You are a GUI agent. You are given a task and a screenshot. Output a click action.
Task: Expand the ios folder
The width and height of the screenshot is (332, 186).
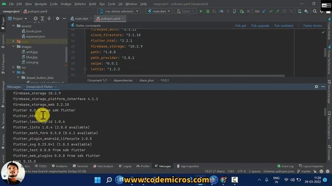point(13,67)
